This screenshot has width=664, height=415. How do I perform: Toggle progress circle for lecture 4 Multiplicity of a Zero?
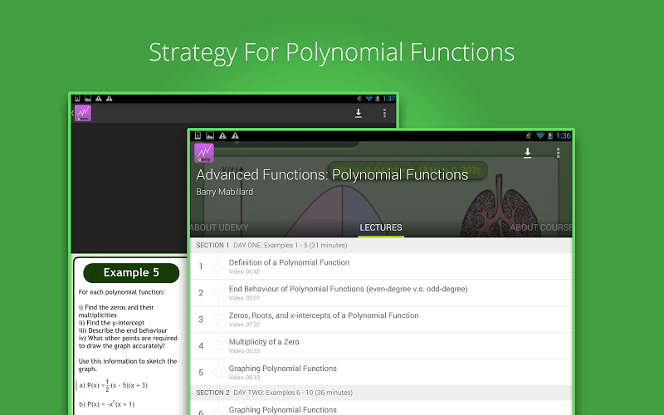pyautogui.click(x=218, y=345)
